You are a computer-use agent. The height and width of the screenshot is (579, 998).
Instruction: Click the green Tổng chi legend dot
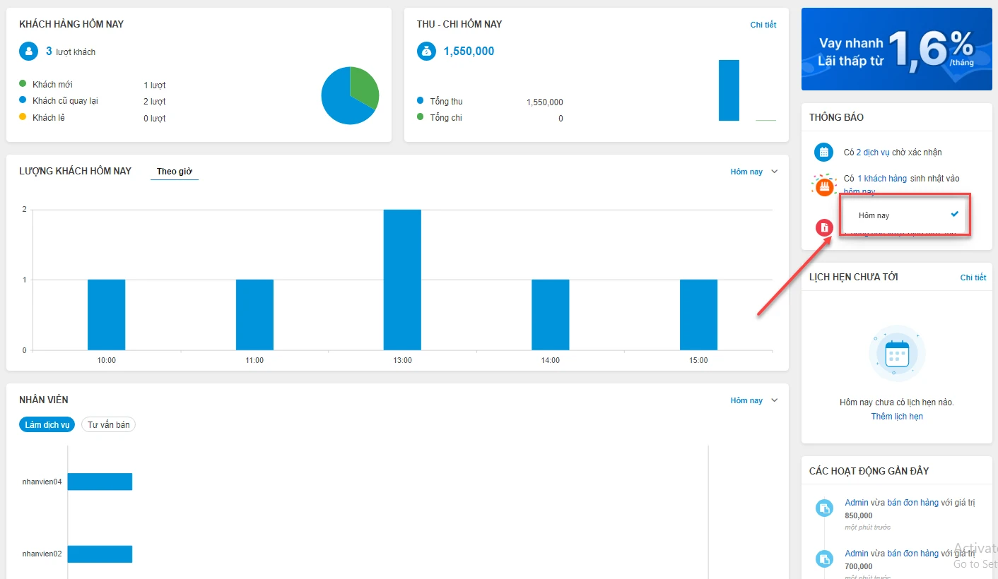421,117
